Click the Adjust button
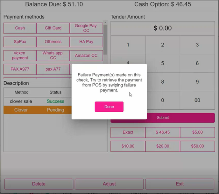 click(x=109, y=184)
